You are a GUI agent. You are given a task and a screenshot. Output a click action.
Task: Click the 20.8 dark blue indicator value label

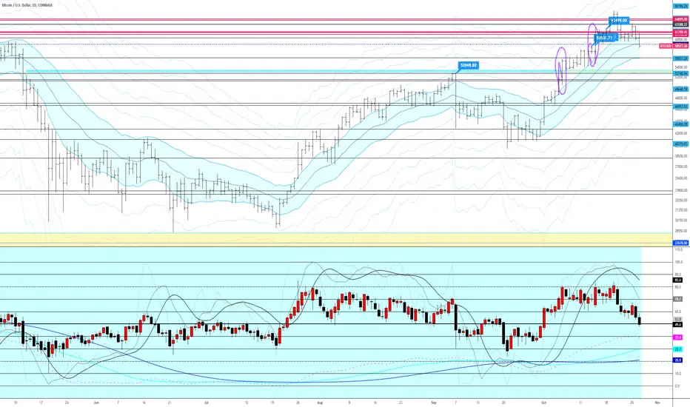click(677, 360)
